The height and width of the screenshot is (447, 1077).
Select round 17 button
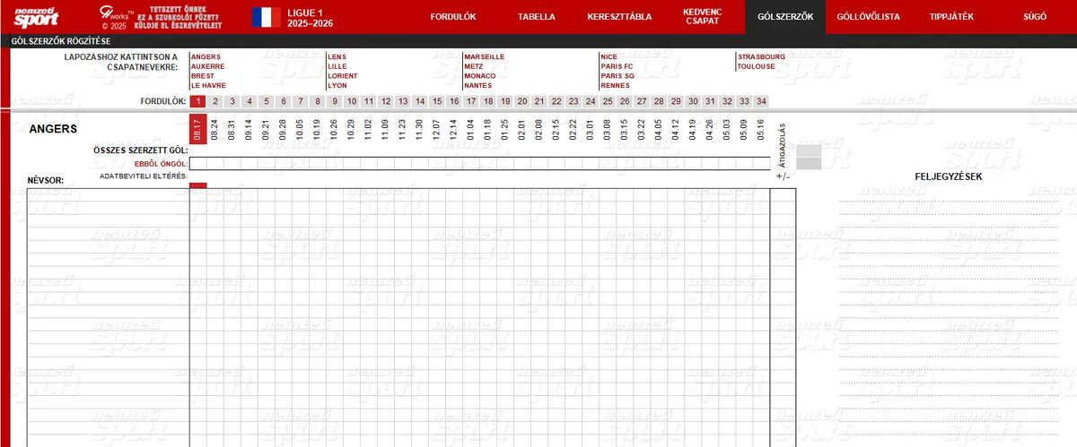click(x=471, y=101)
